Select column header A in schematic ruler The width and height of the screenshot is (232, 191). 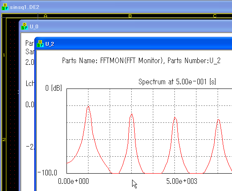46,16
